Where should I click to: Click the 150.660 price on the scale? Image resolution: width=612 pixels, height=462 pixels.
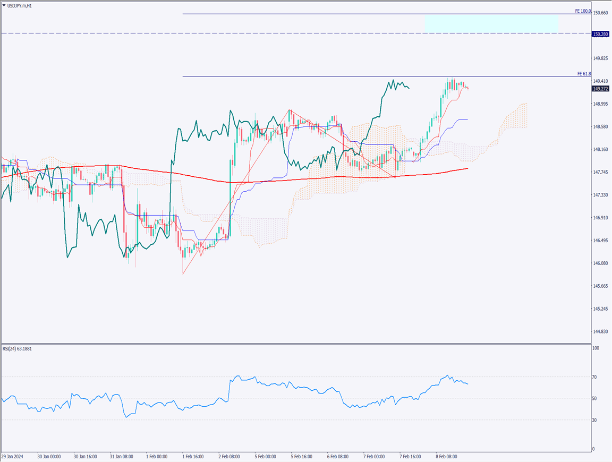[600, 13]
